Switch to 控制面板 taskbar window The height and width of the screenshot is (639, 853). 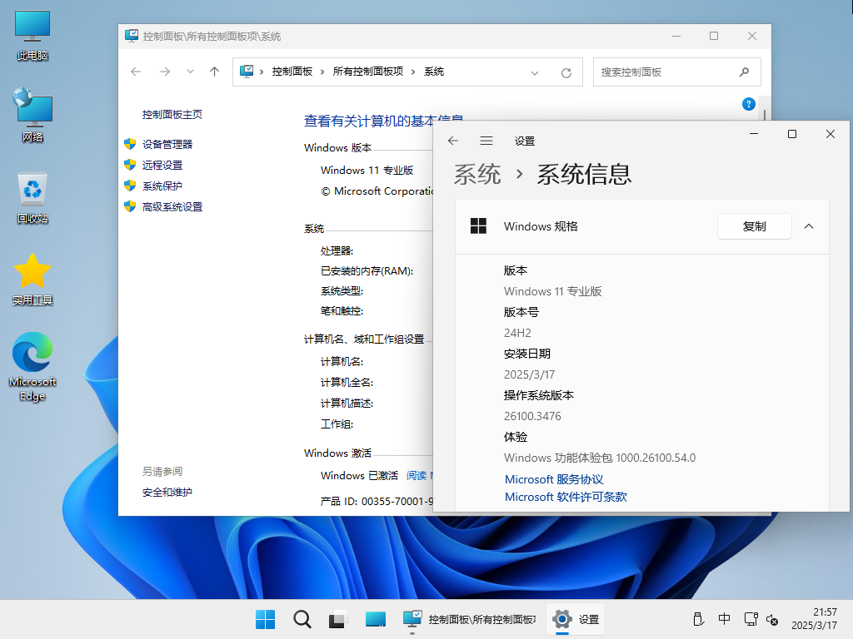pos(470,619)
